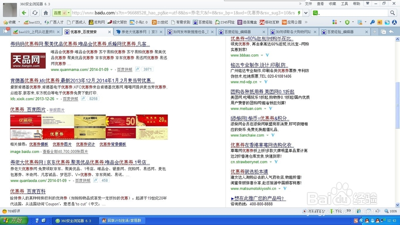Open 百度快照 for the quanmama result
400x225 pixels.
click(x=124, y=70)
